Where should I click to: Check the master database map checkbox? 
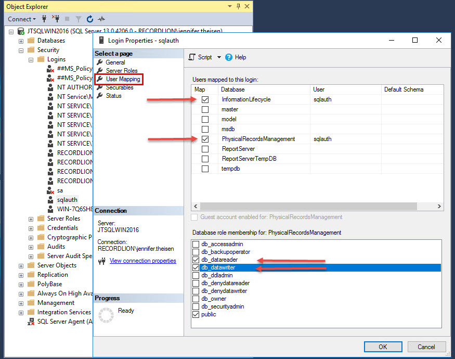pos(205,109)
